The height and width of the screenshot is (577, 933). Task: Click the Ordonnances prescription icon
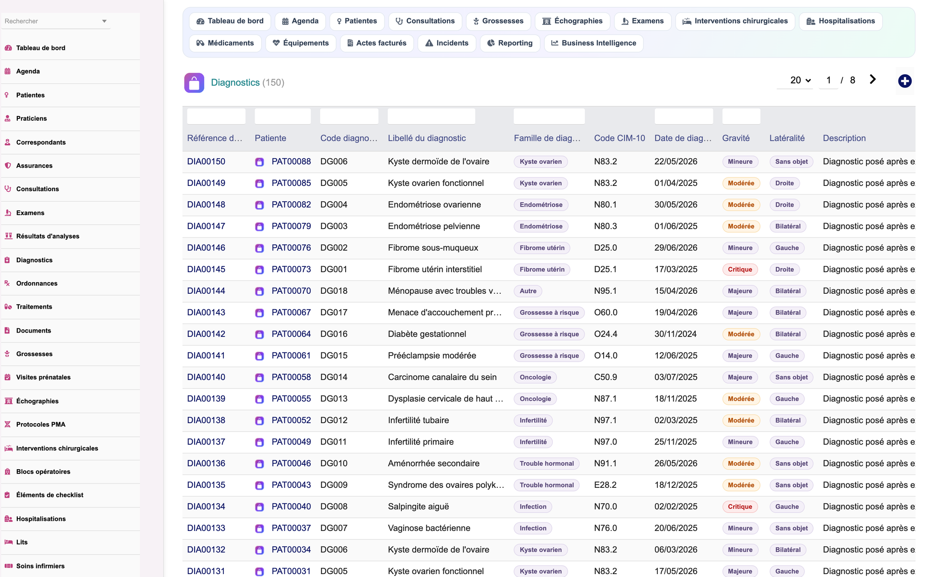coord(7,283)
